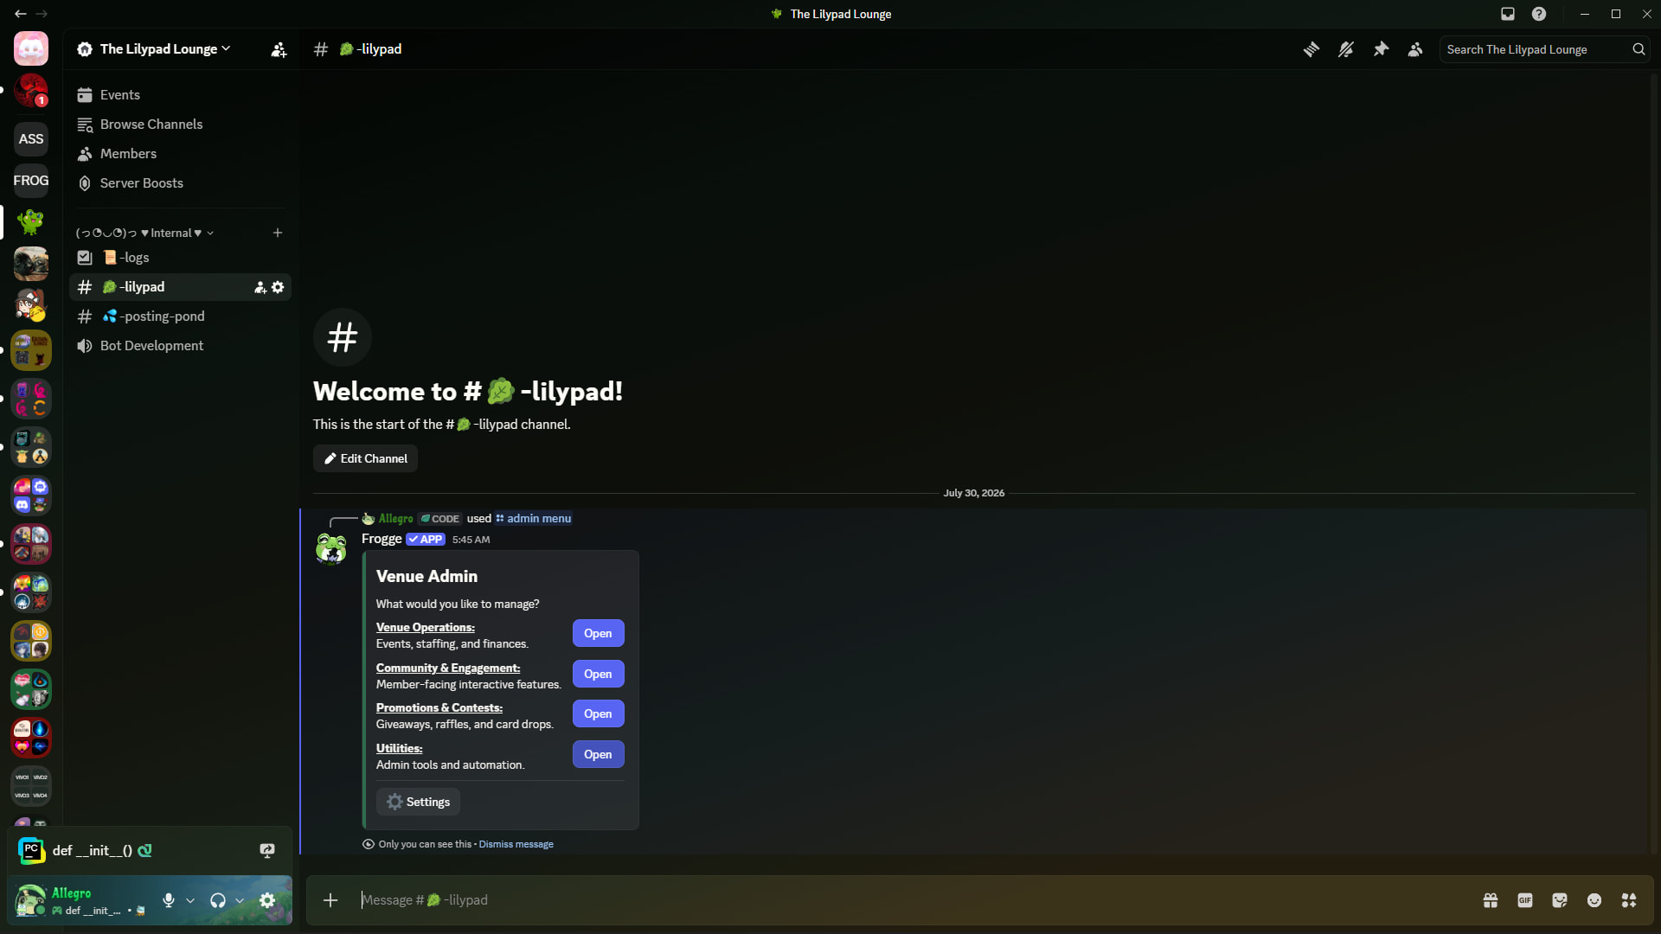Deafen with the headphones icon
The height and width of the screenshot is (934, 1661).
point(218,900)
